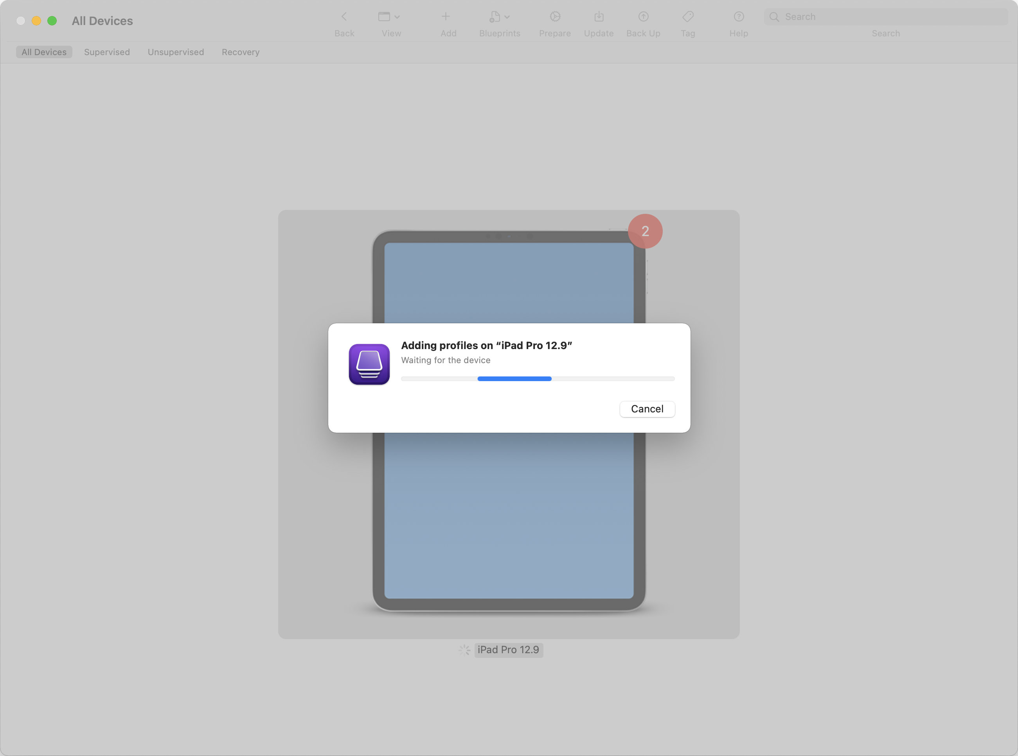This screenshot has width=1018, height=756.
Task: Click the Prepare gear icon
Action: click(x=555, y=17)
